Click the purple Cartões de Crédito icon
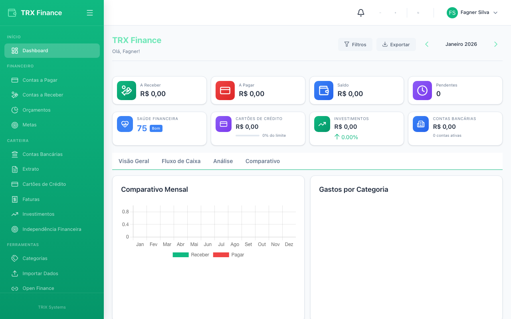The width and height of the screenshot is (511, 319). (223, 124)
